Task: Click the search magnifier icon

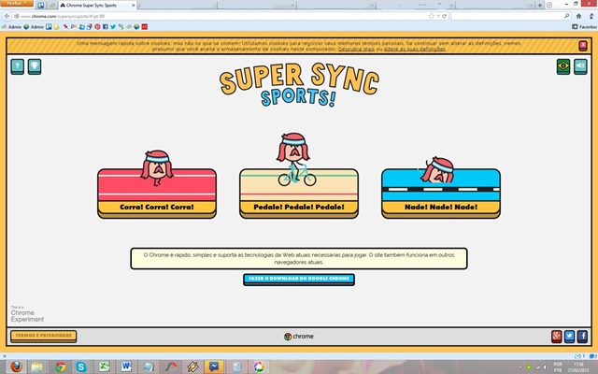Action: 567,16
